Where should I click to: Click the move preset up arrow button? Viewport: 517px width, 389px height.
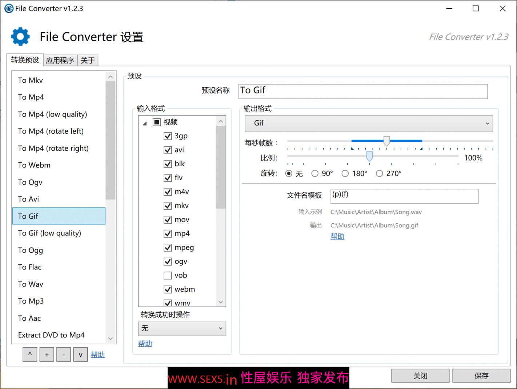point(30,354)
